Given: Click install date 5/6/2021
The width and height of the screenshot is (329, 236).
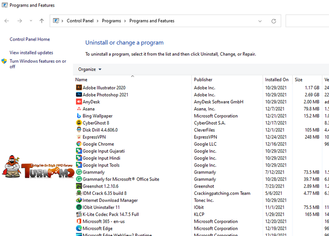Looking at the screenshot, I should tap(274, 193).
